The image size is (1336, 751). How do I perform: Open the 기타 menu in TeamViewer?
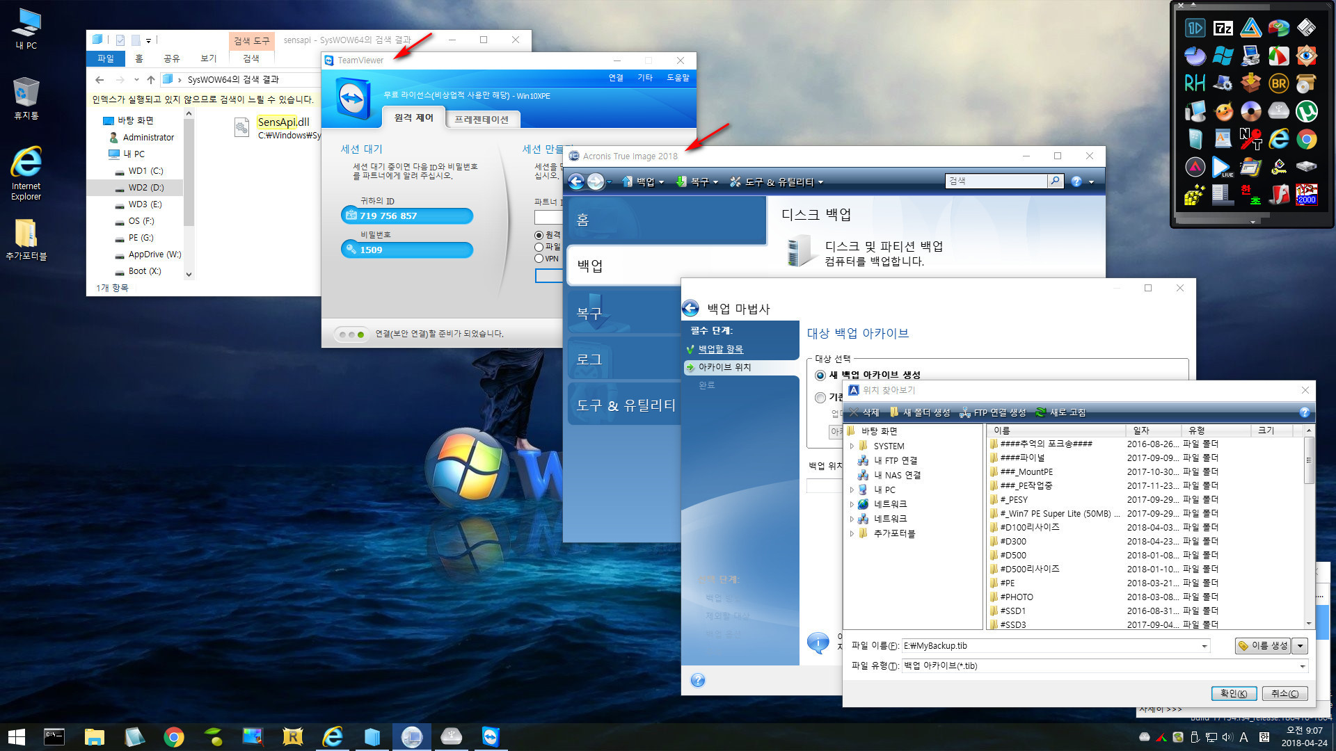pyautogui.click(x=645, y=78)
